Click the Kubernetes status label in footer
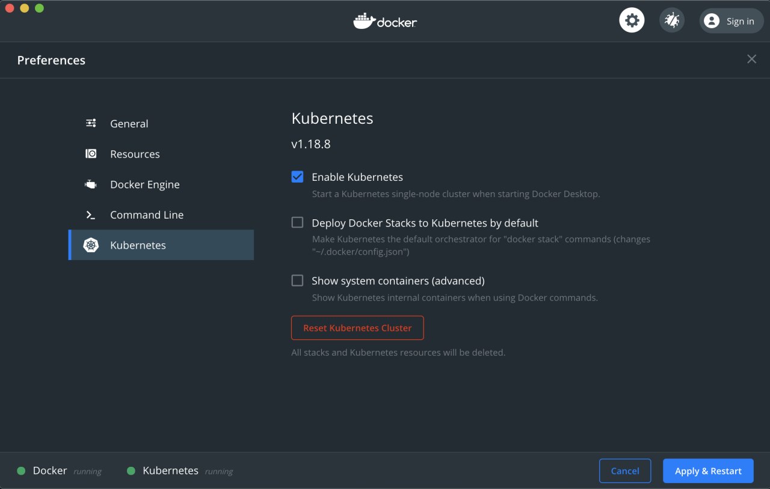This screenshot has height=489, width=770. tap(170, 470)
